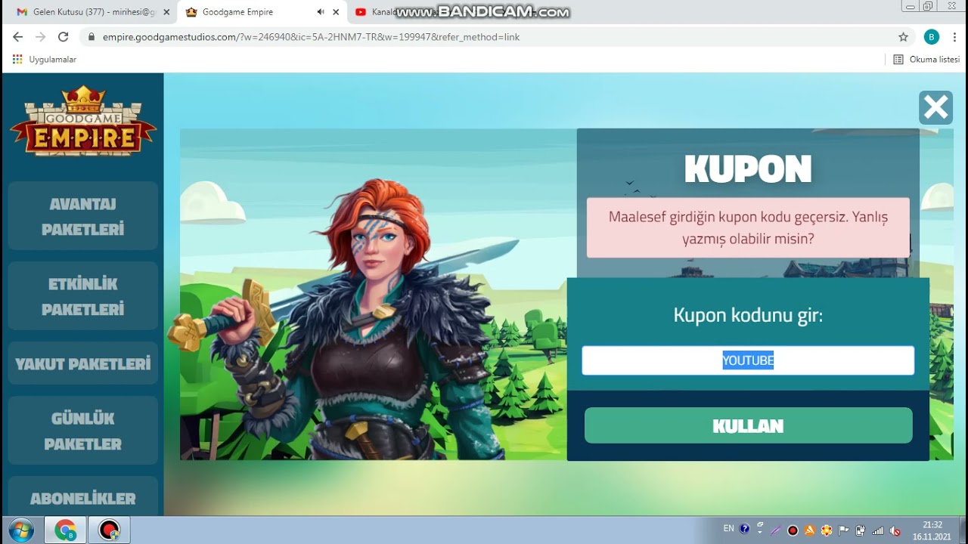The height and width of the screenshot is (544, 968).
Task: Click the purple feather tray icon
Action: click(776, 530)
